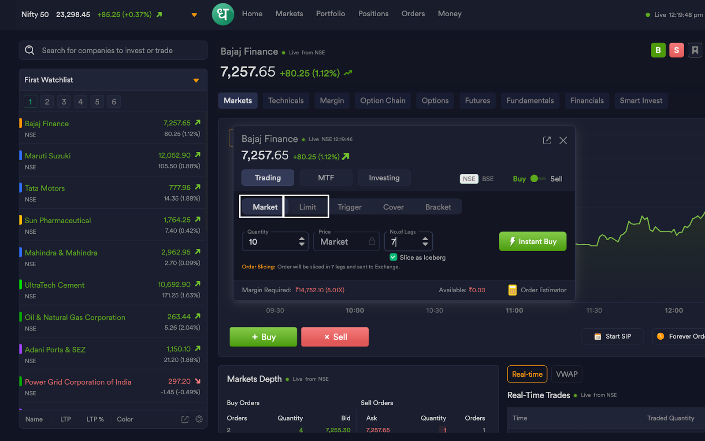The image size is (705, 441).
Task: Expand the First Watchlist dropdown
Action: (196, 81)
